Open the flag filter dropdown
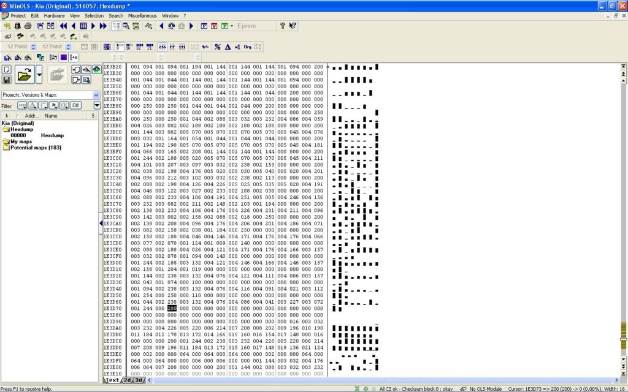Image resolution: width=628 pixels, height=392 pixels. point(53,105)
